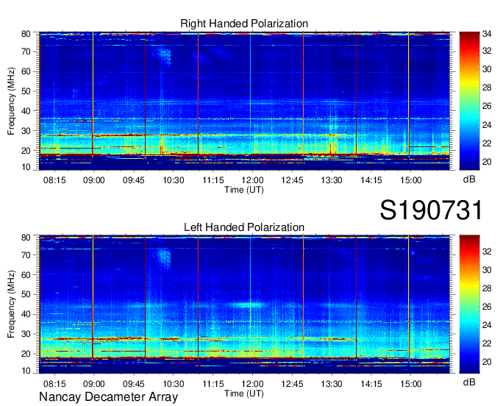This screenshot has height=406, width=500.
Task: Click the 60 MHz tick label on Right Handed plot
Action: click(x=26, y=71)
